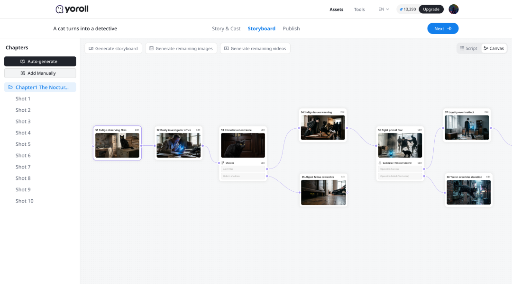Screen dimensions: 512x284
Task: Open the Assets menu
Action: coord(336,9)
